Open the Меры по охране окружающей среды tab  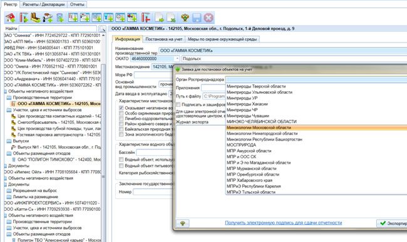222,39
